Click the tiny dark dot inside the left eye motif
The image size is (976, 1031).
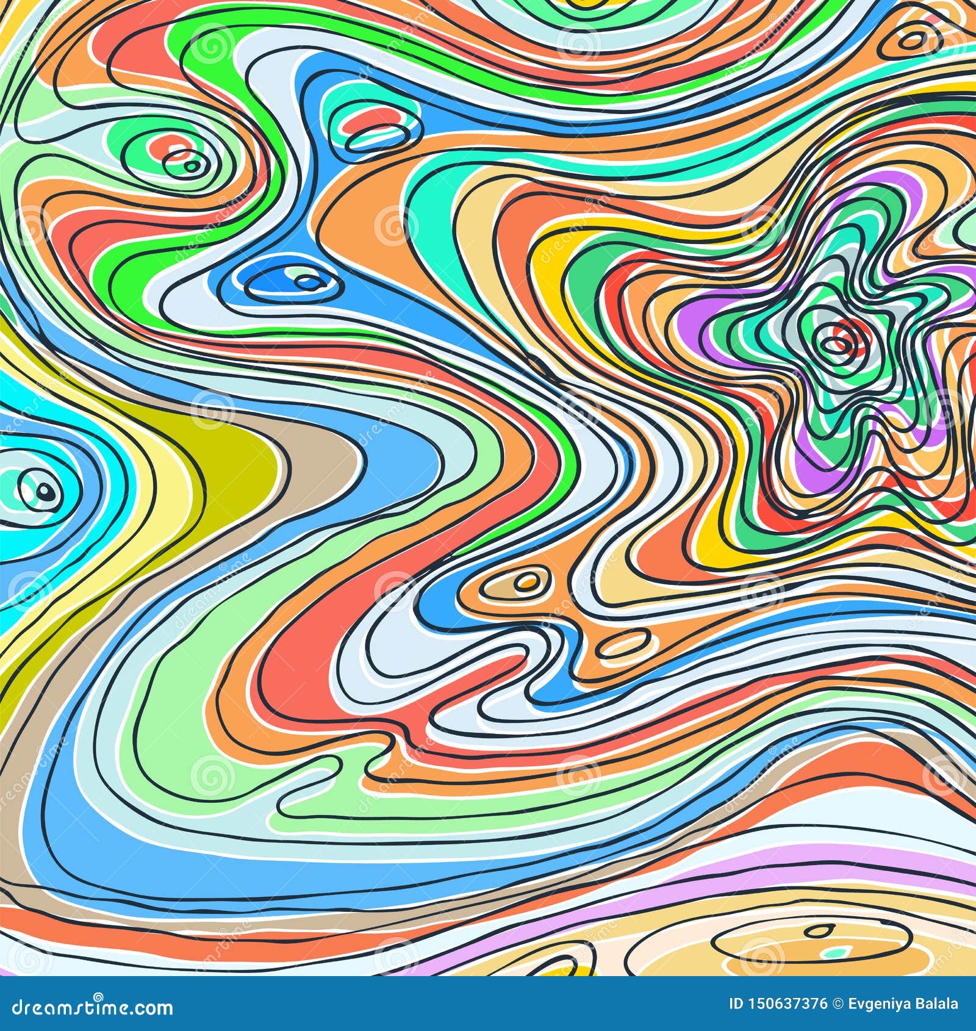pyautogui.click(x=44, y=491)
